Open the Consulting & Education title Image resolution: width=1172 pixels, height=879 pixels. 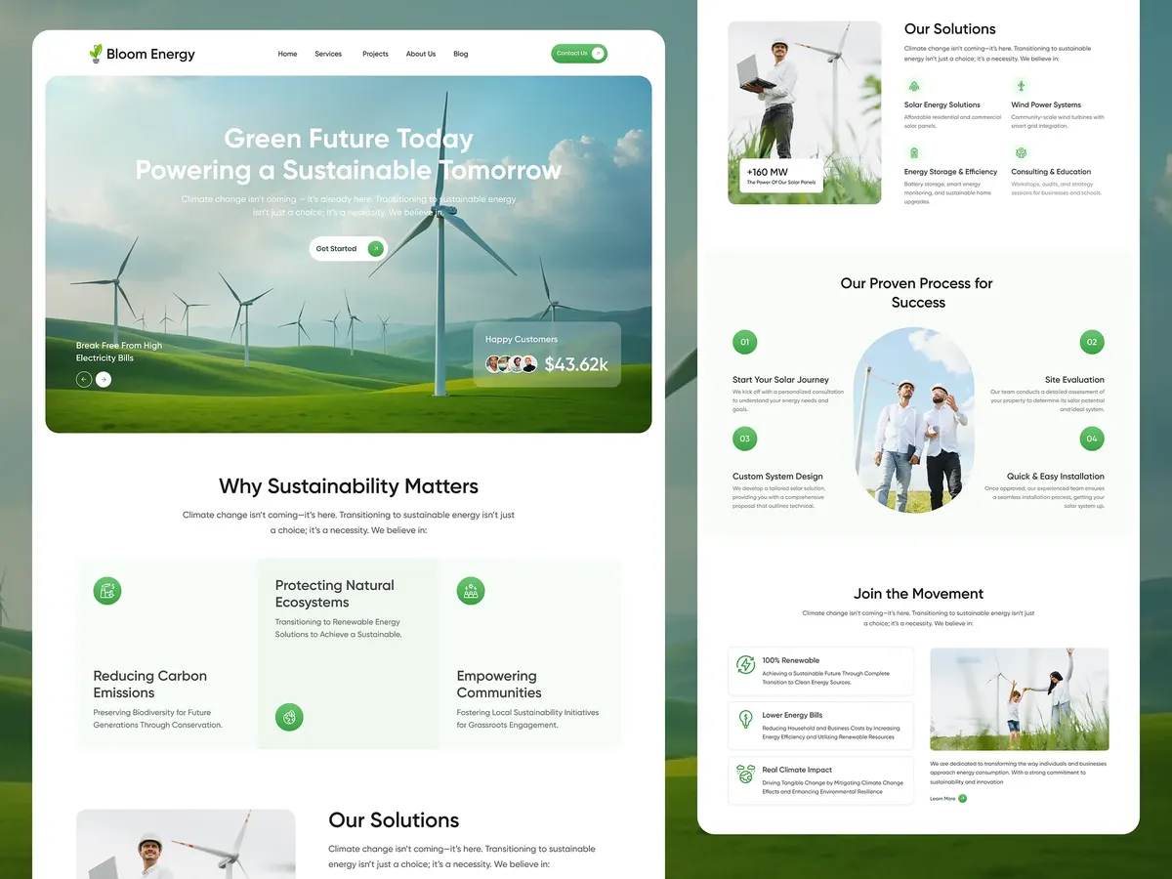[1051, 172]
